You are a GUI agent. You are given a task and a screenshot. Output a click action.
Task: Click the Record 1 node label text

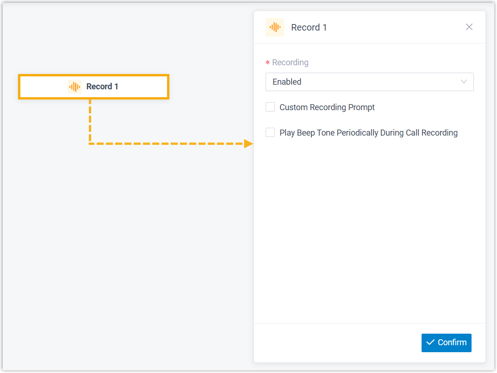pos(102,87)
